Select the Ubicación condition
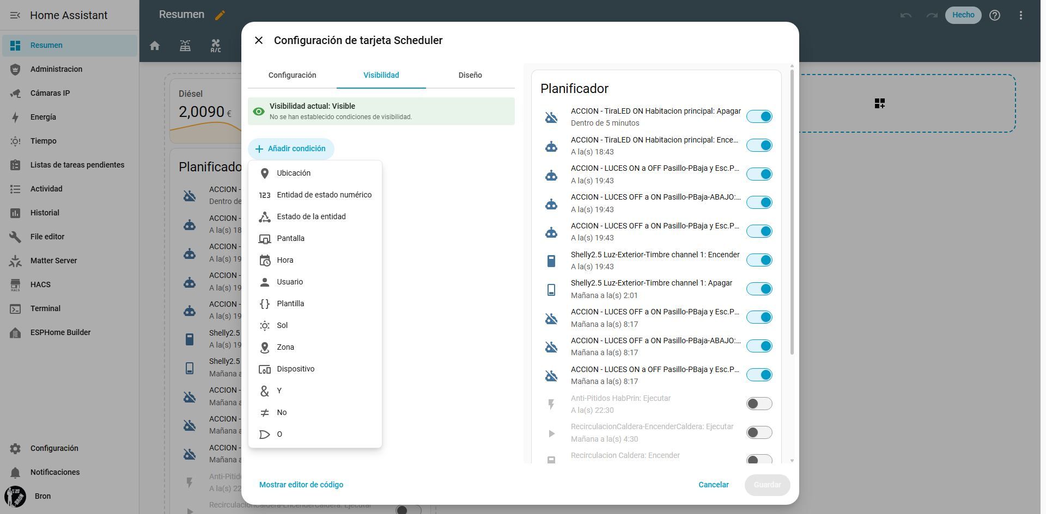 pyautogui.click(x=315, y=173)
